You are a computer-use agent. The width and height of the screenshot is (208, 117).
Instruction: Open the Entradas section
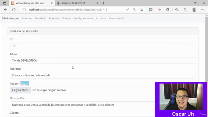click(x=54, y=19)
